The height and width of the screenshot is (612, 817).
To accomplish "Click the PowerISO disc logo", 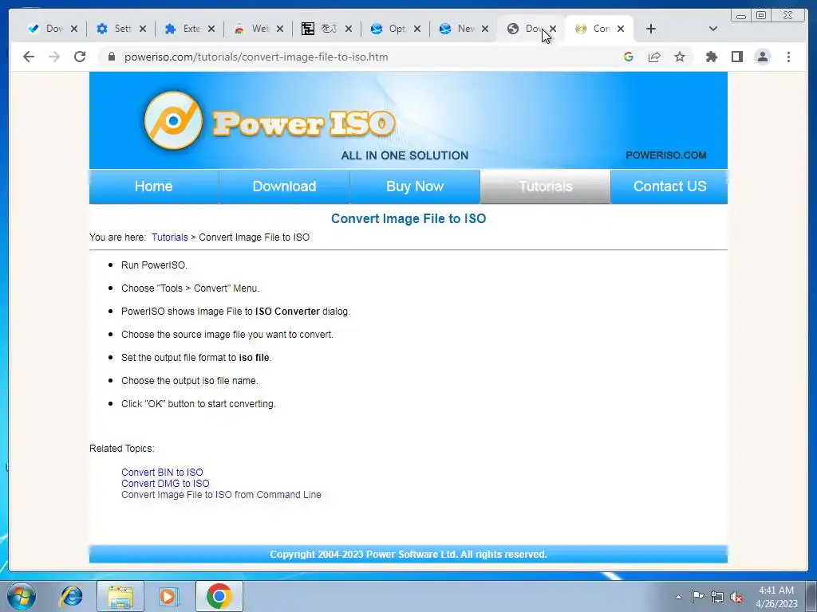I will point(173,120).
